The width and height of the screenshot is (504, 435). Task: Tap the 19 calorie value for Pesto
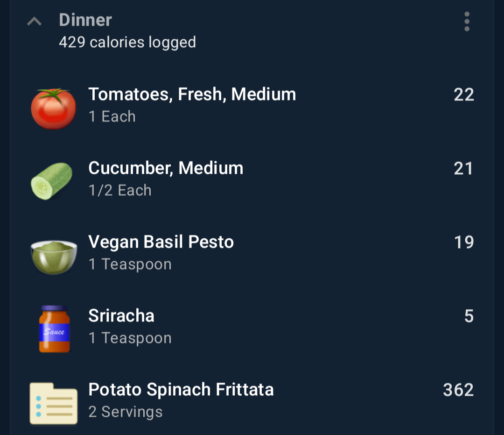[464, 242]
